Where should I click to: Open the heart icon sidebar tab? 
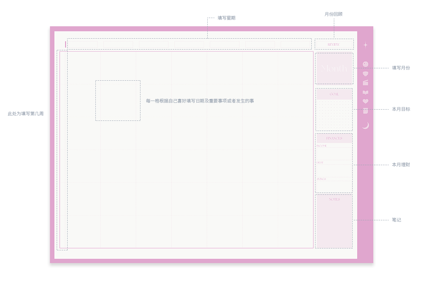[365, 101]
